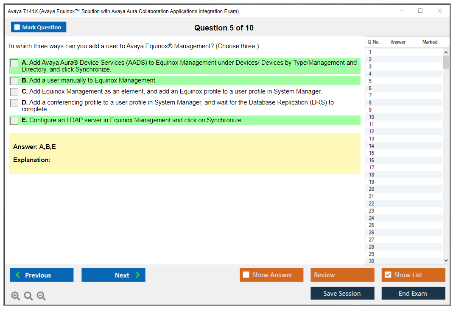Click the zoom in magnifier icon

(16, 296)
